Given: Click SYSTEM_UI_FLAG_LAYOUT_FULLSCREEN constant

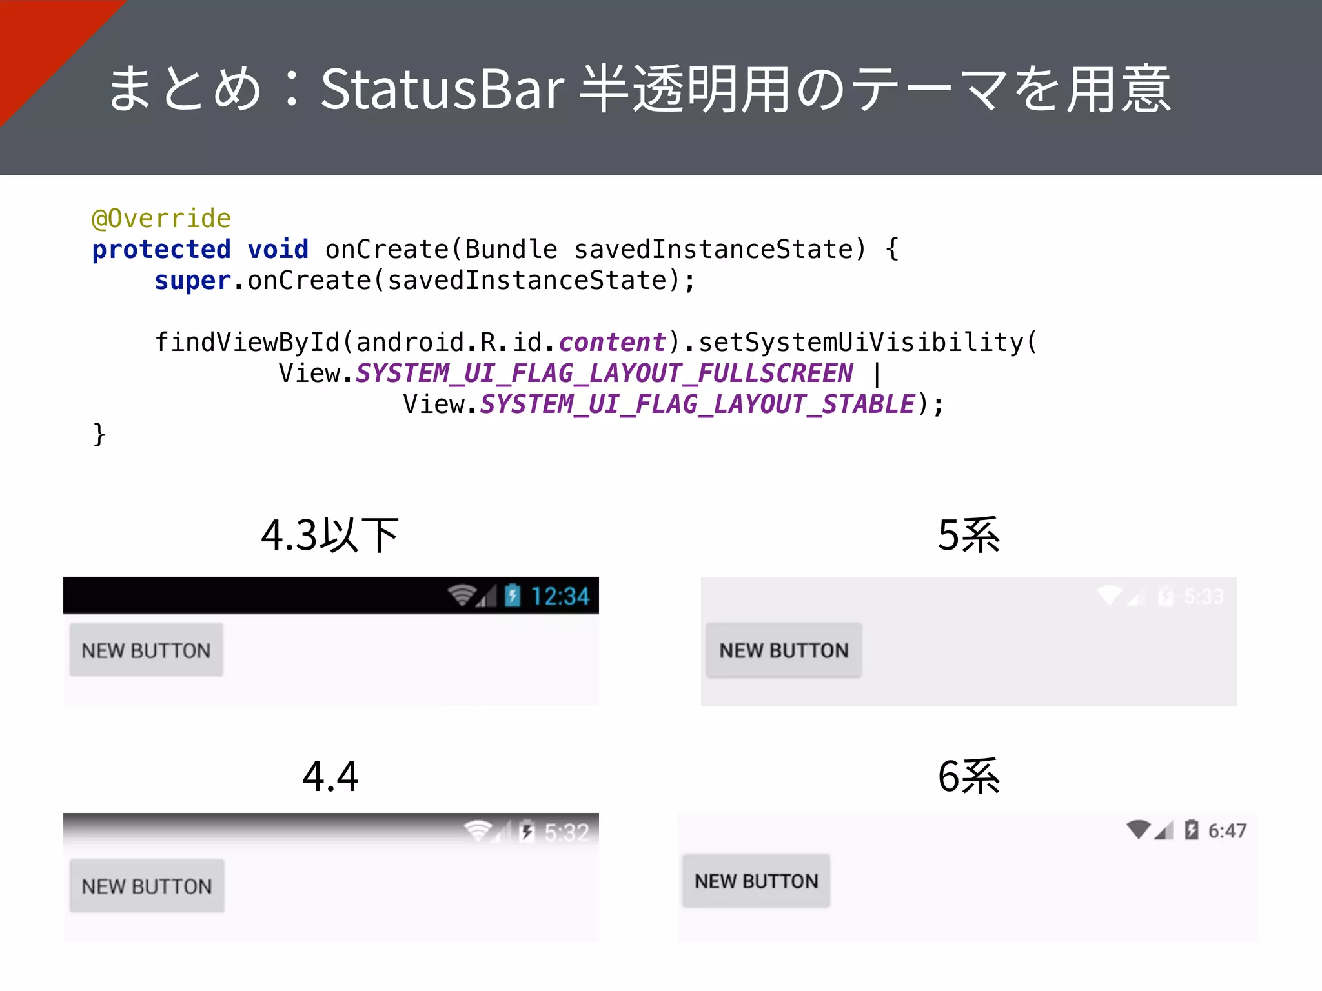Looking at the screenshot, I should 604,374.
